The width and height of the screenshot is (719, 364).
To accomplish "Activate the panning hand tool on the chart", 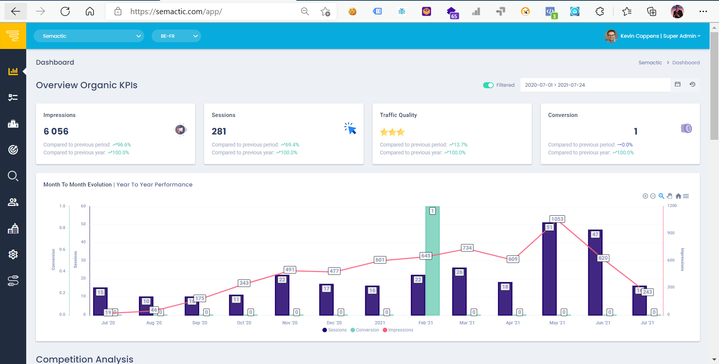I will [x=670, y=196].
